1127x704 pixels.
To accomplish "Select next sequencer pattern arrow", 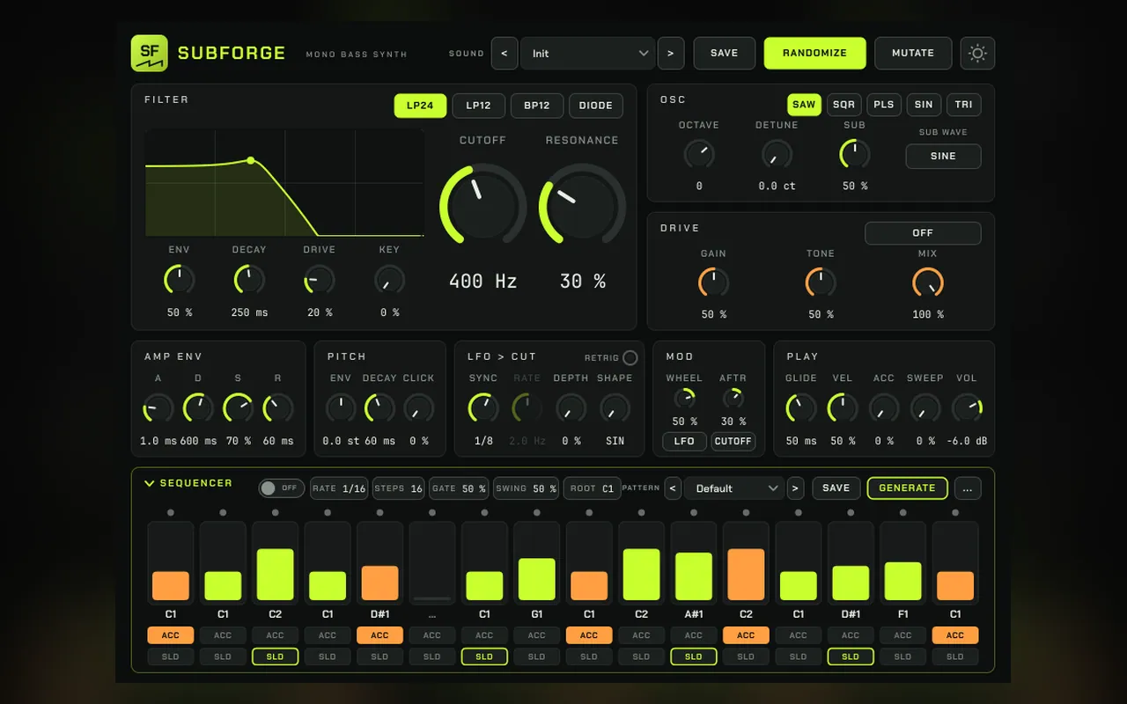I will (795, 488).
